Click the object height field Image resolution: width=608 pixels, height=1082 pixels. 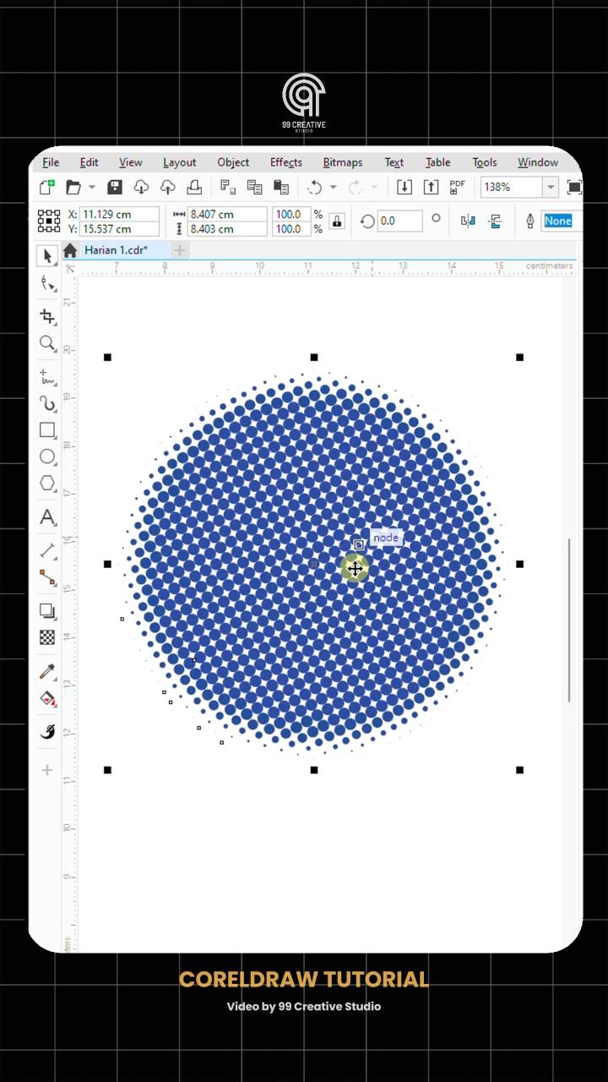pyautogui.click(x=227, y=229)
